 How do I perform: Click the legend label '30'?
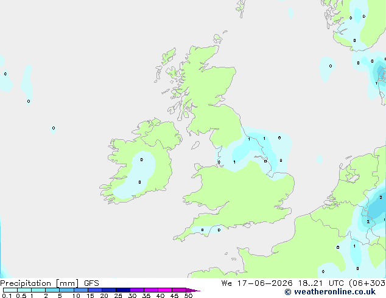click(x=132, y=296)
